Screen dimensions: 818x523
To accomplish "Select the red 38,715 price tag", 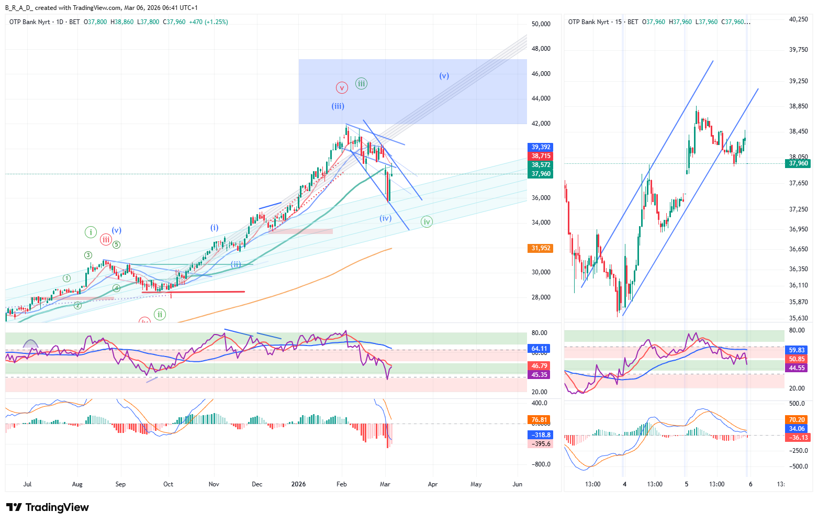I will tap(541, 156).
